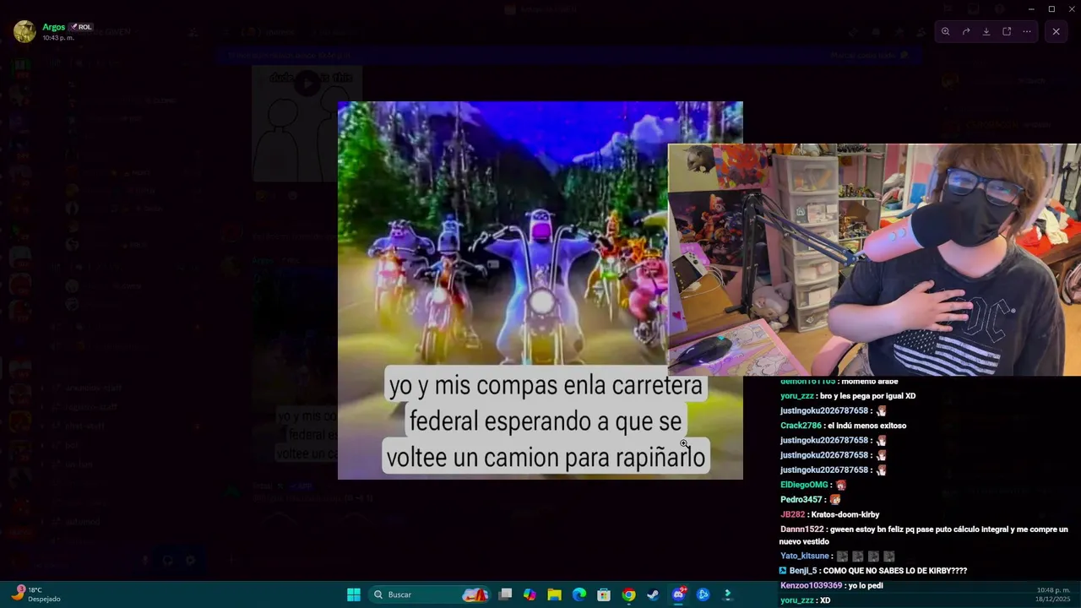
Task: Click chat username Dannn1522
Action: click(801, 529)
